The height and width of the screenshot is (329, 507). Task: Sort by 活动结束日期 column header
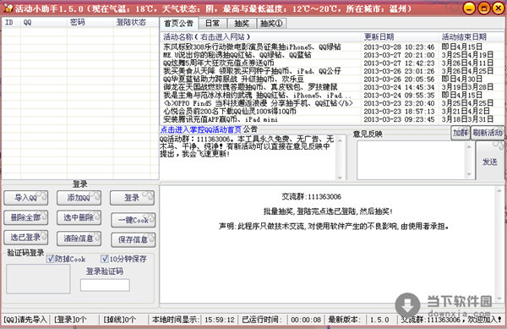(472, 37)
